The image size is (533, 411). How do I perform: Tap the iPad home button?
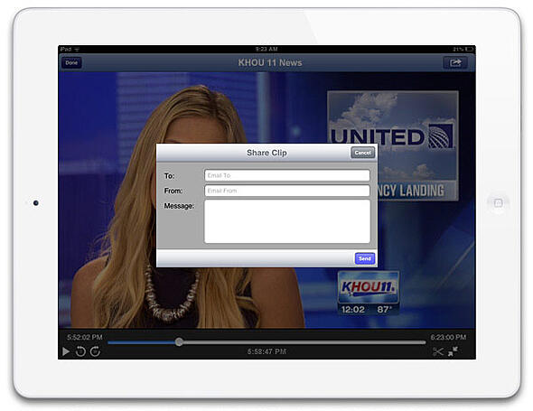tap(498, 203)
